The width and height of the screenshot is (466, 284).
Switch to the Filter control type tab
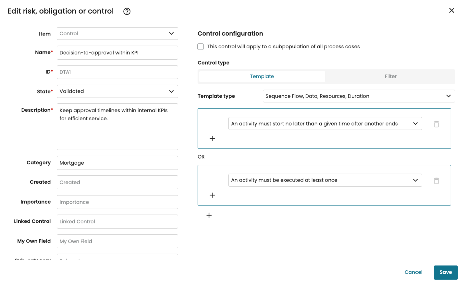click(390, 77)
